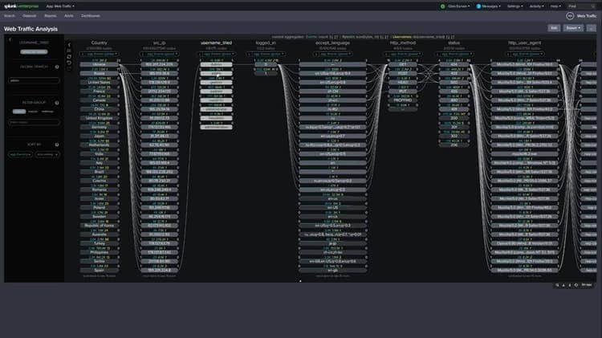Open the Settings dropdown menu

514,6
